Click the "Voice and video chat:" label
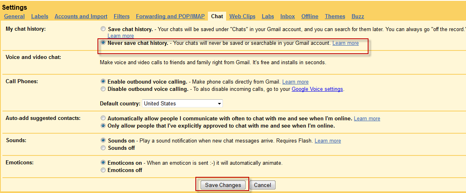This screenshot has width=466, height=193. [33, 57]
